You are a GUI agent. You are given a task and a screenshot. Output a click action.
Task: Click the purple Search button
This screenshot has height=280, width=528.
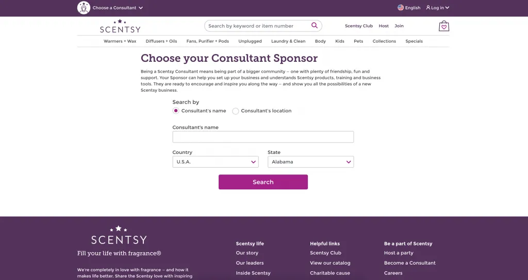pos(263,182)
